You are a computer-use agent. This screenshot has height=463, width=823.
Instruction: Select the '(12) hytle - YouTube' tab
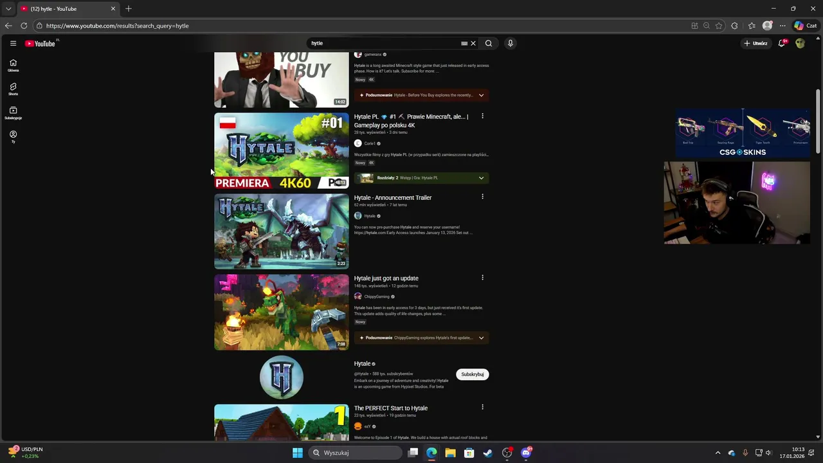click(x=68, y=8)
